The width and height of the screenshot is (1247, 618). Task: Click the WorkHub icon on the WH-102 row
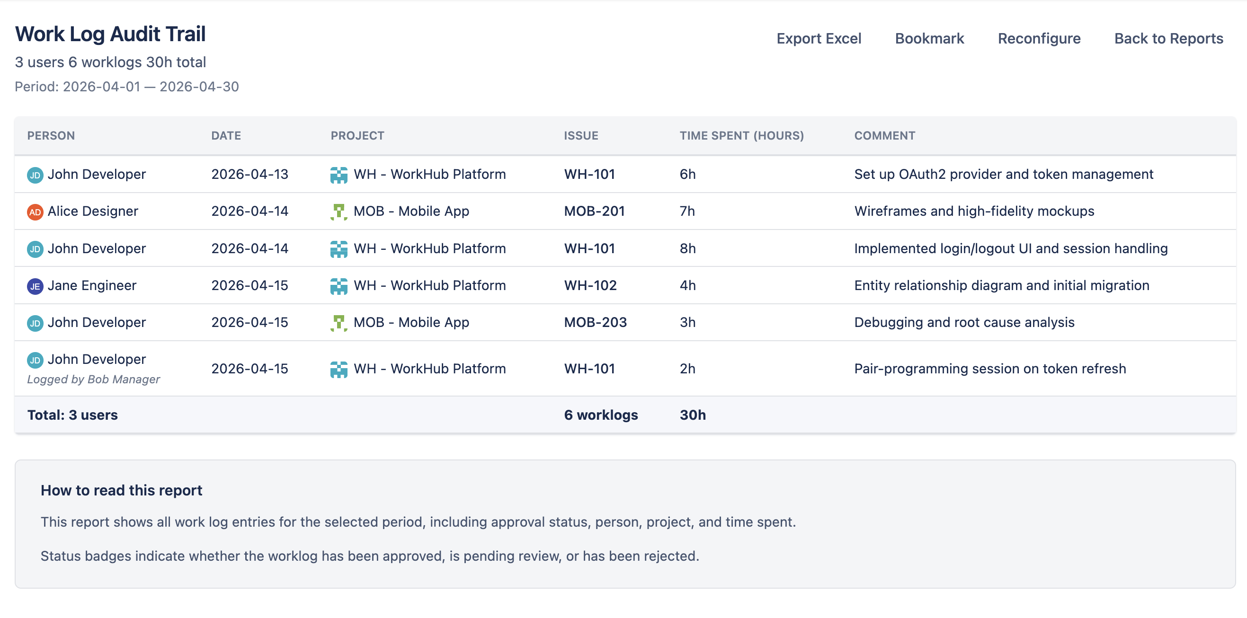pyautogui.click(x=339, y=285)
